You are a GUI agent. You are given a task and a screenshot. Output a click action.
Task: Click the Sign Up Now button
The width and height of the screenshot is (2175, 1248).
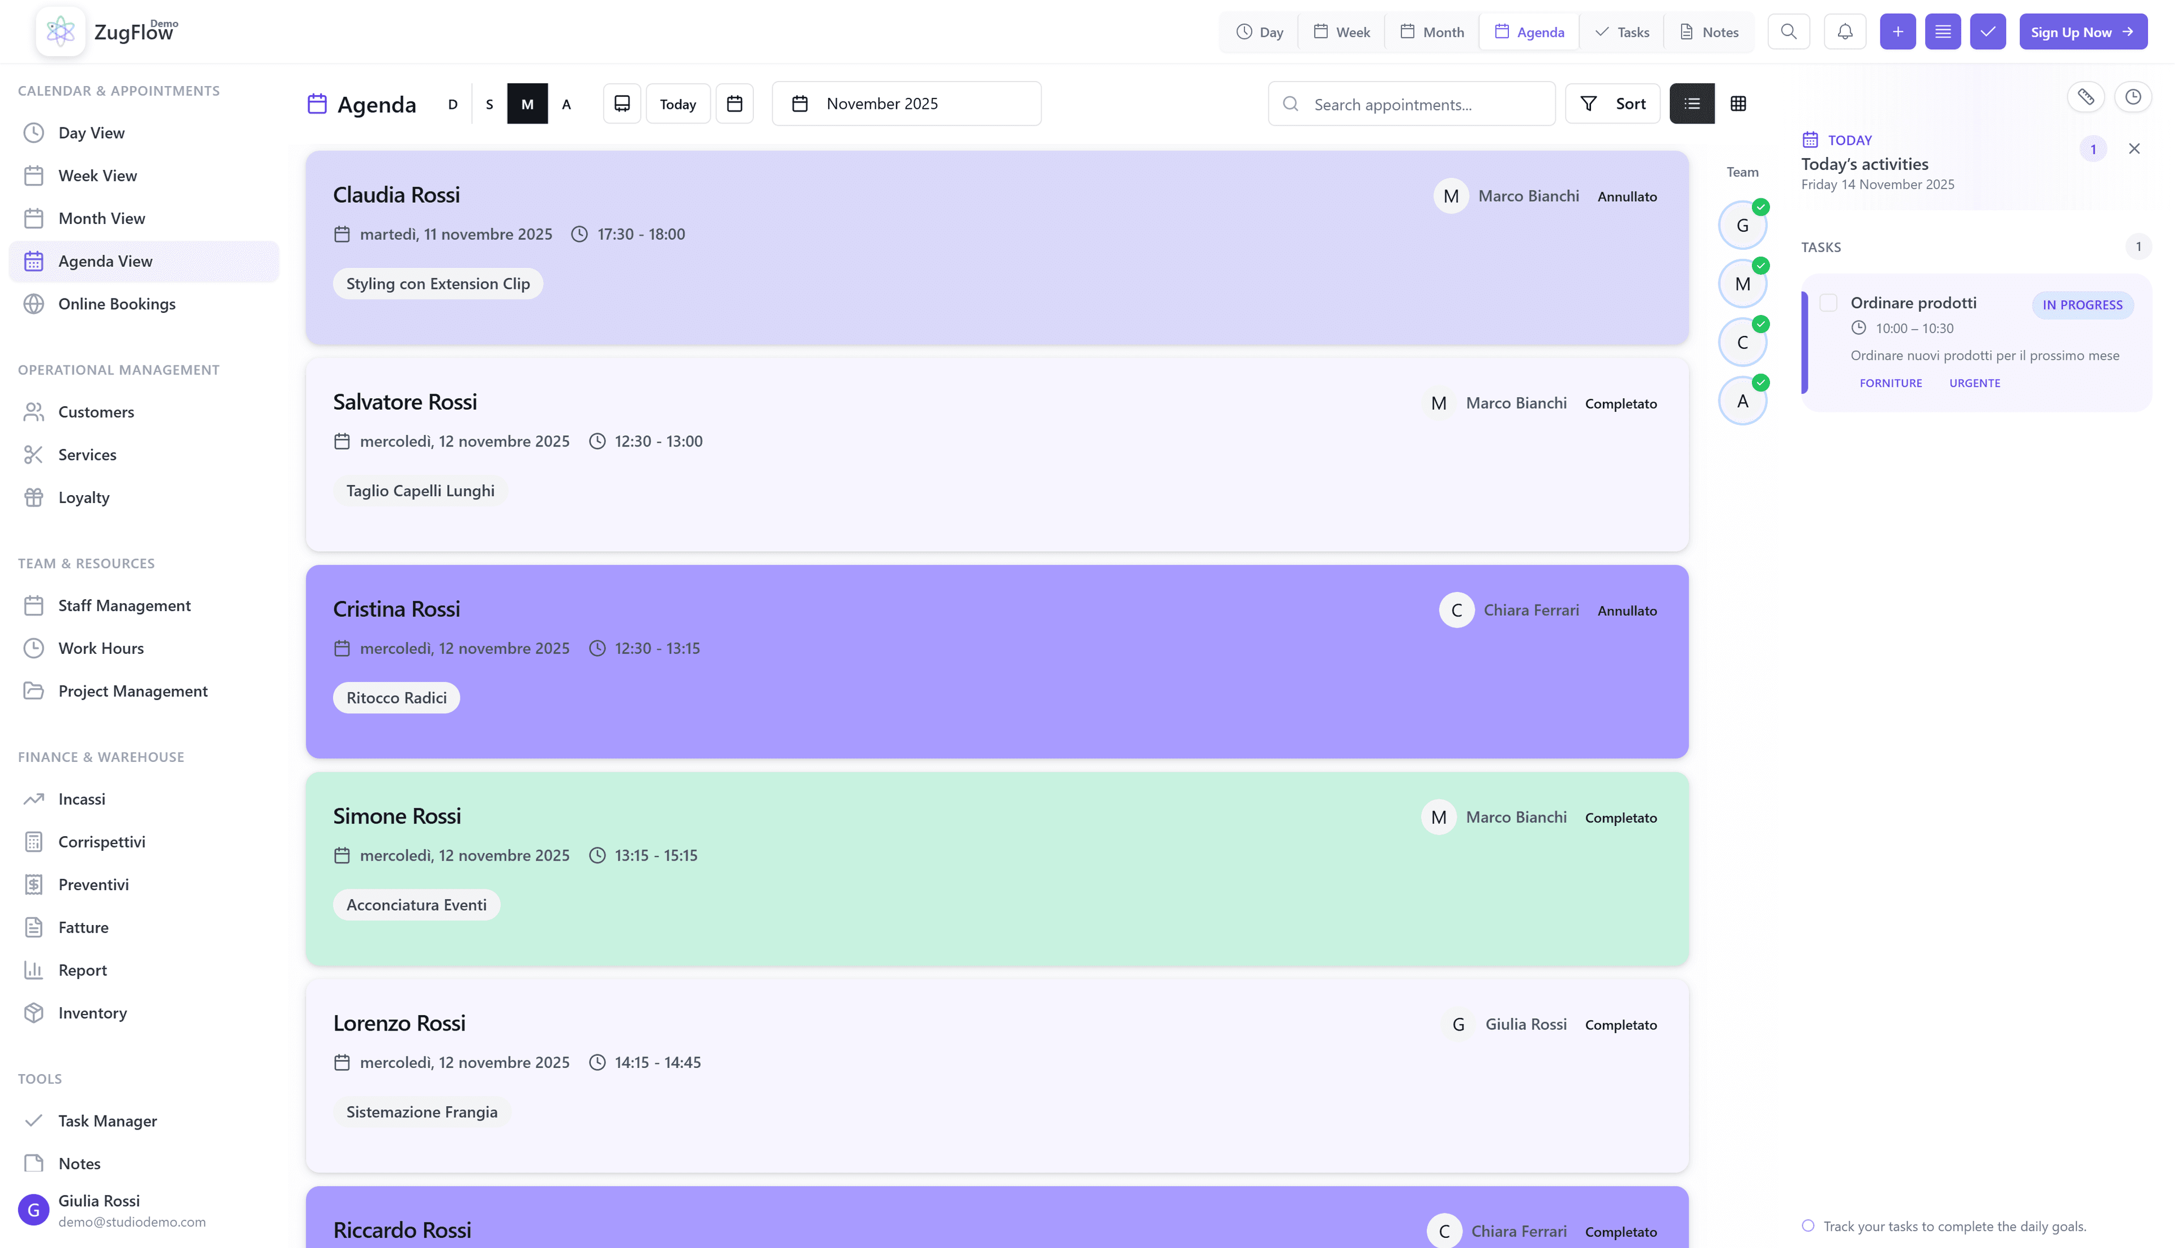pos(2083,32)
